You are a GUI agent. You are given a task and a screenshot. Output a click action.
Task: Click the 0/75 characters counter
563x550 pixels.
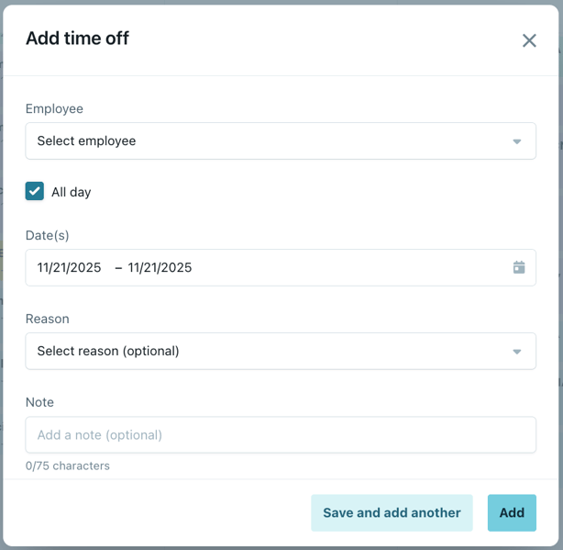pyautogui.click(x=68, y=466)
